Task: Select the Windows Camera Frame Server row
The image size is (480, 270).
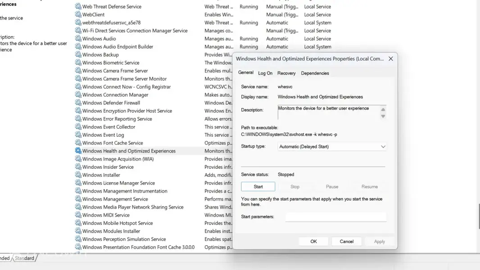Action: [115, 71]
